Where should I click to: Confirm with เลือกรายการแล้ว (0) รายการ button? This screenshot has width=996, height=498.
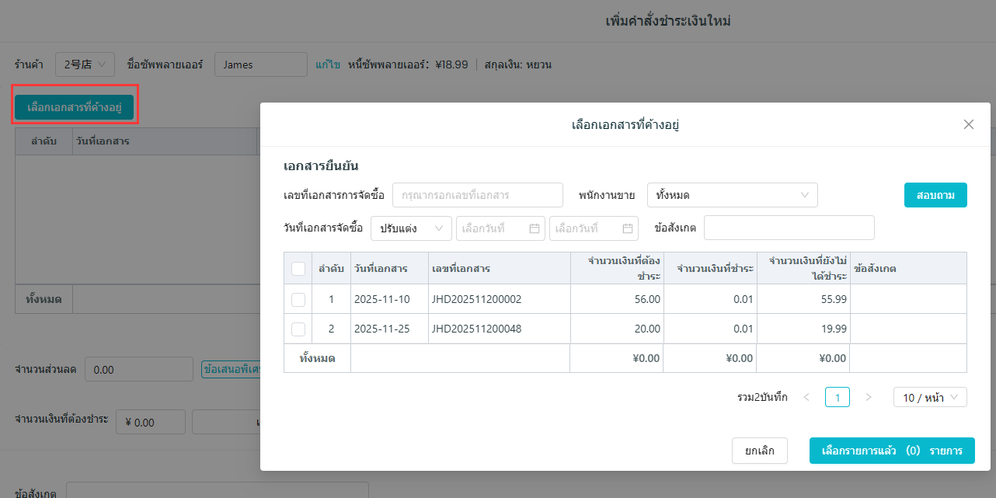click(x=891, y=451)
